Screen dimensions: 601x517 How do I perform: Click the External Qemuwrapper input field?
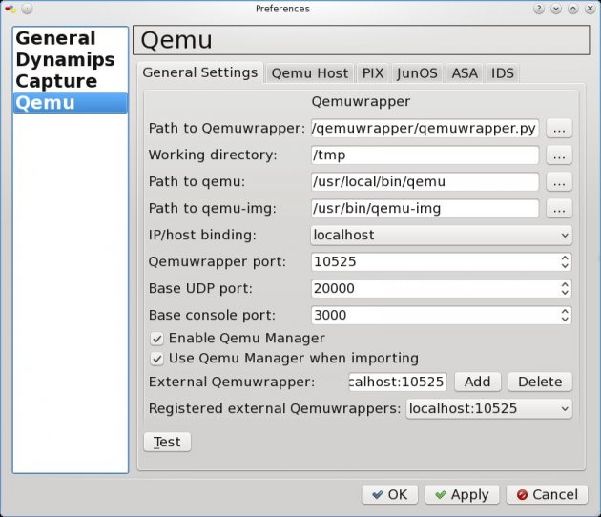coord(398,382)
